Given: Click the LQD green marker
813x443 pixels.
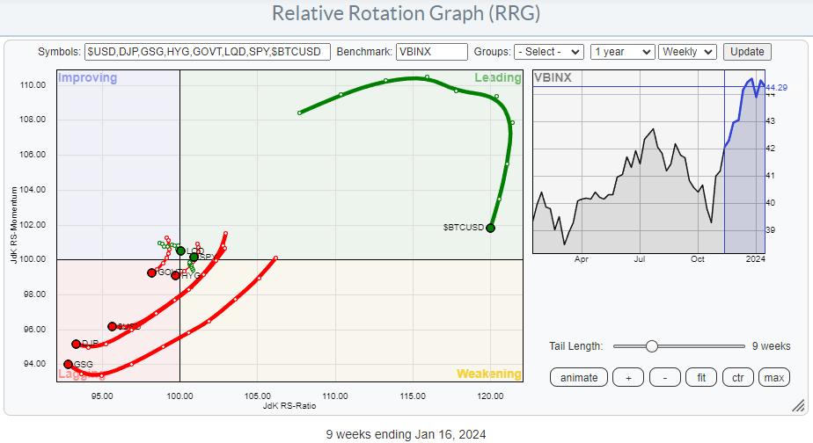Looking at the screenshot, I should point(180,251).
